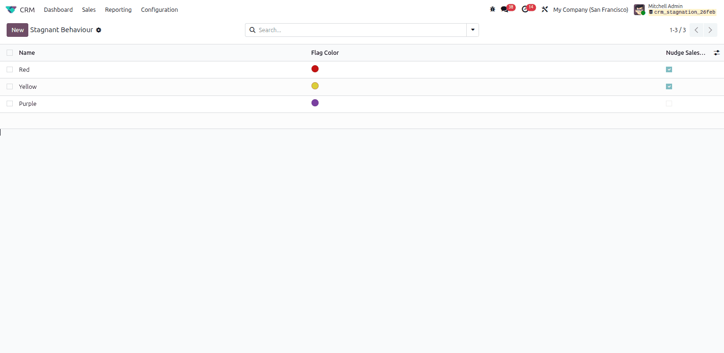Switch to the Reporting menu
Viewport: 724px width, 353px height.
118,9
